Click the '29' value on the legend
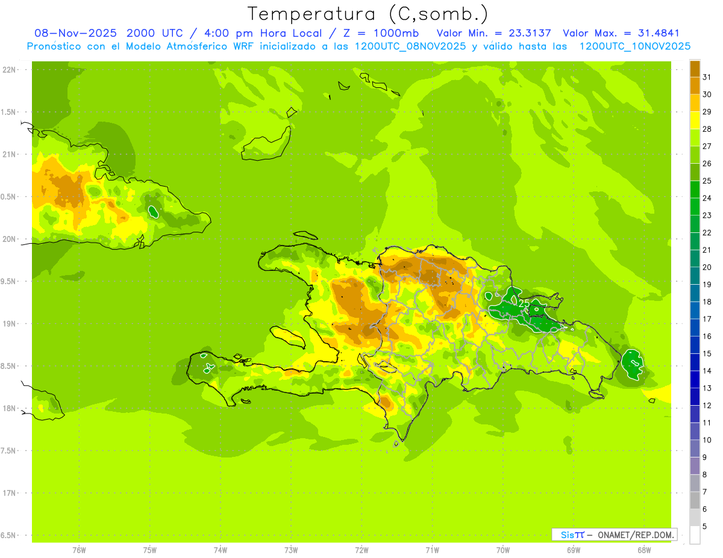 pyautogui.click(x=707, y=111)
